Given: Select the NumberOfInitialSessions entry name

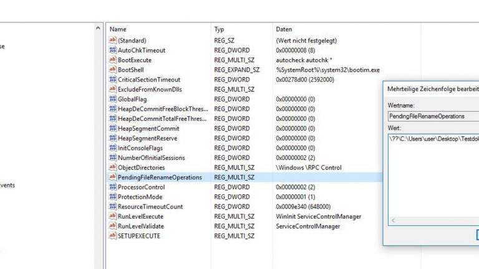Looking at the screenshot, I should pyautogui.click(x=151, y=158).
